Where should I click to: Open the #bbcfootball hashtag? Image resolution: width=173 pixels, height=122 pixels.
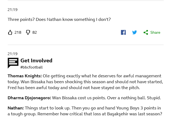tap(32, 67)
